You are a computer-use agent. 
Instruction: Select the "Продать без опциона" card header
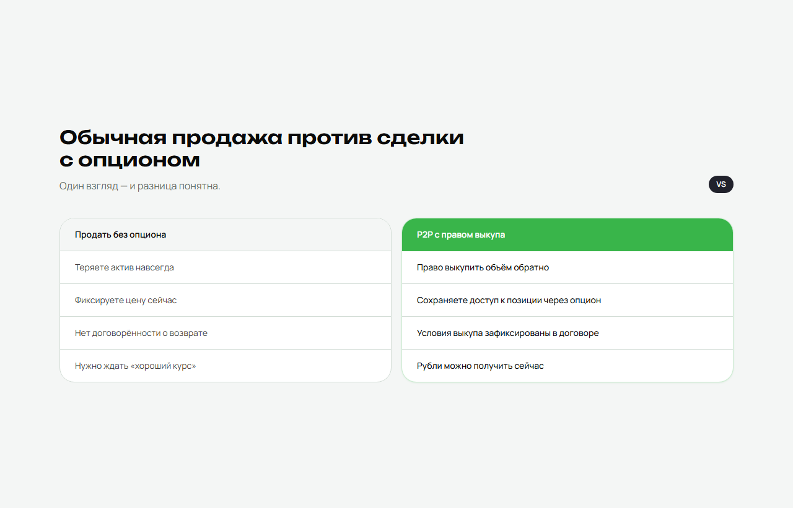(x=226, y=235)
